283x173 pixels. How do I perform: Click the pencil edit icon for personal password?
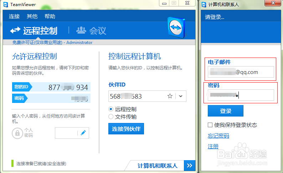(83, 133)
